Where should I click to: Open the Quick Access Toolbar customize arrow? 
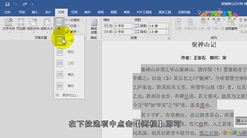(x=32, y=4)
